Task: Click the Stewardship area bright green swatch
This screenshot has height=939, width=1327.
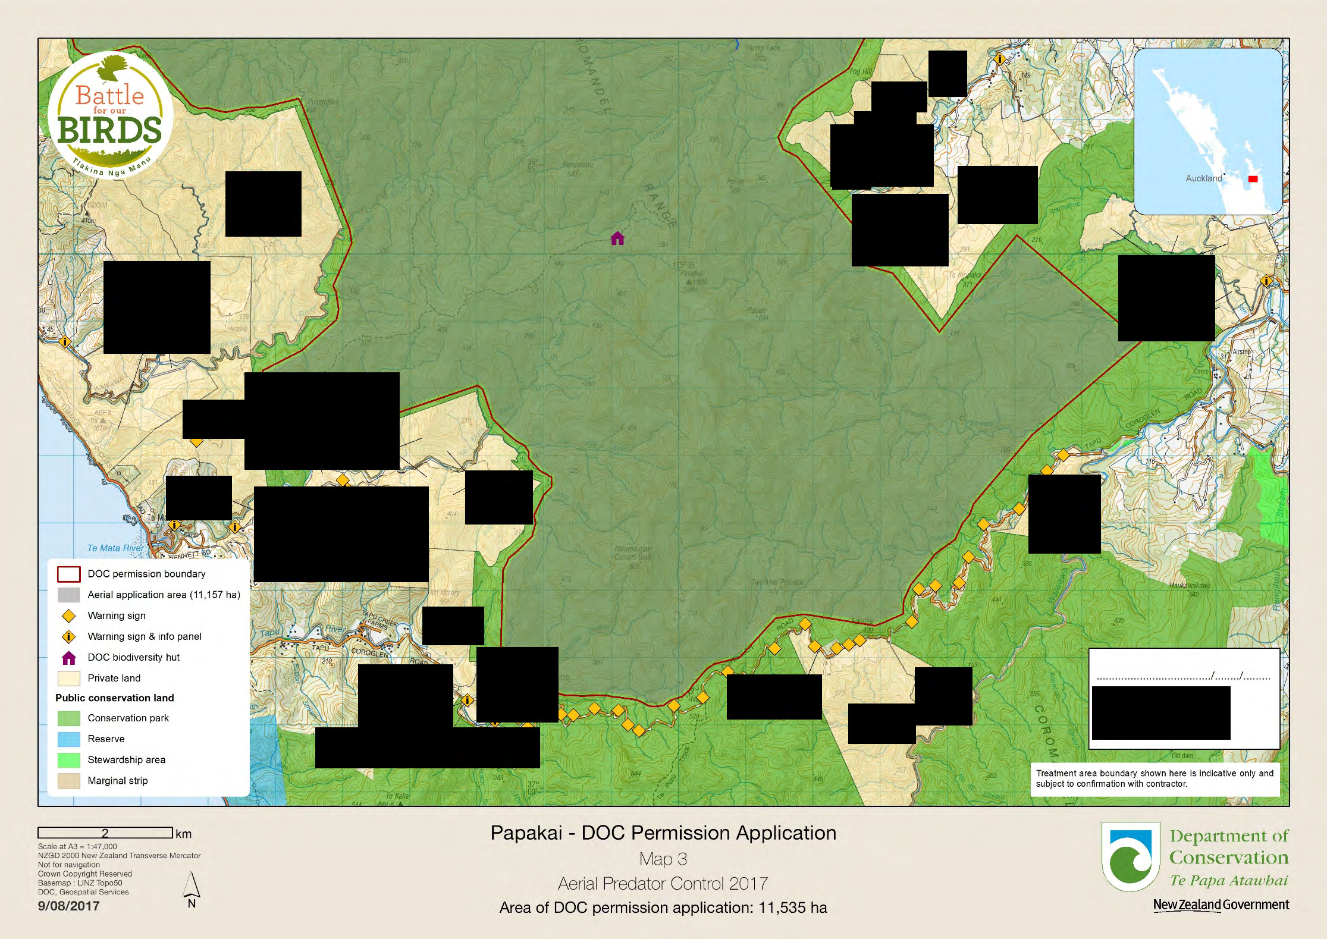Action: tap(69, 760)
